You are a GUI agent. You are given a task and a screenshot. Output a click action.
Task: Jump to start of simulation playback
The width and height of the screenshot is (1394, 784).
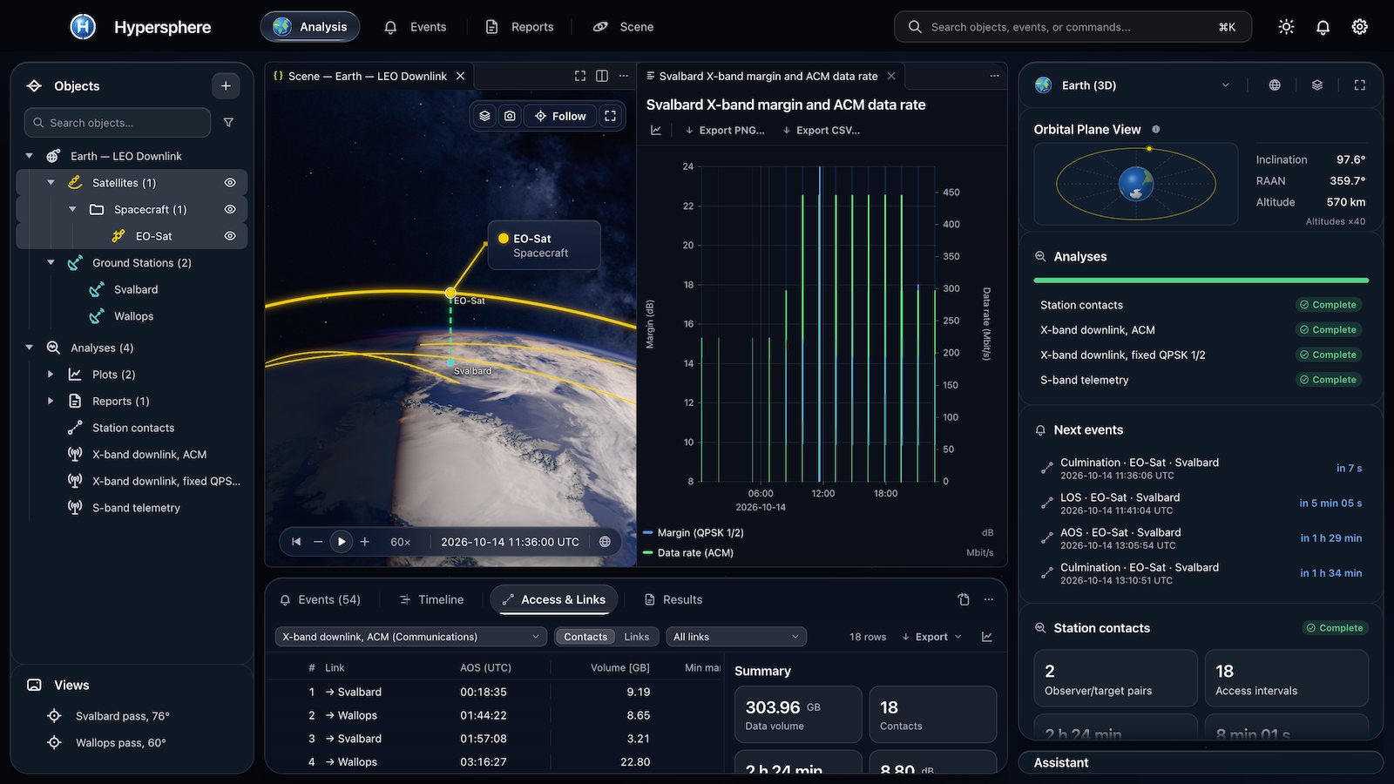tap(296, 542)
